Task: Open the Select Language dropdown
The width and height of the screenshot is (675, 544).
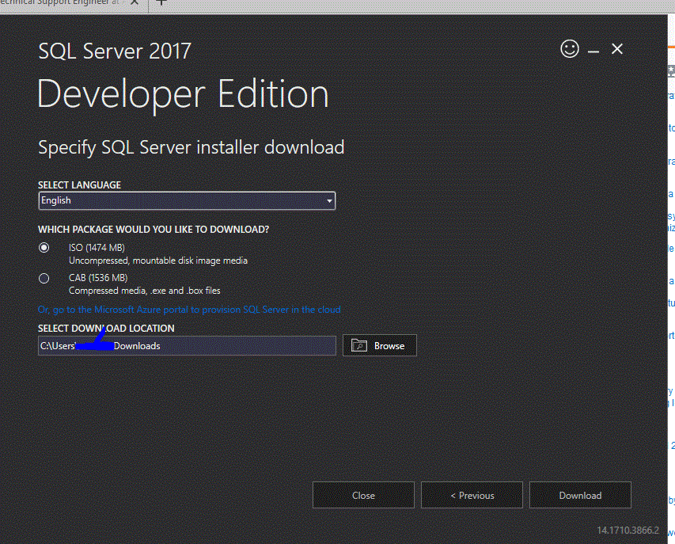Action: [187, 200]
